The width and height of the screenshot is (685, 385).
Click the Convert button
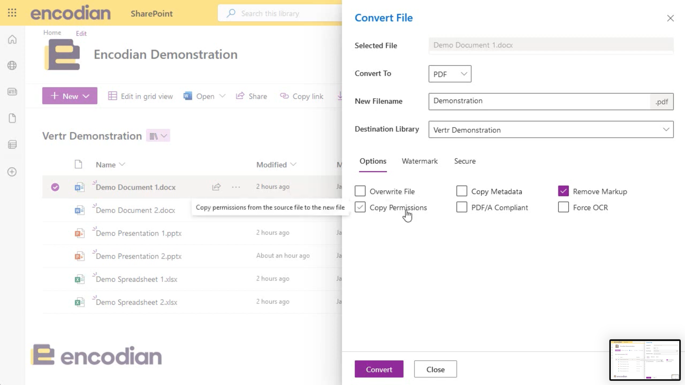379,369
